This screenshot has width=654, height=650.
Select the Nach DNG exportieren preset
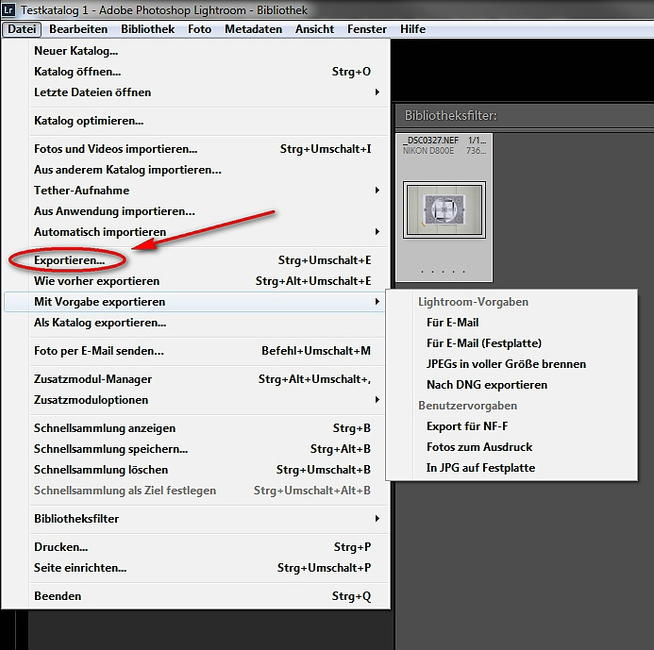(511, 385)
